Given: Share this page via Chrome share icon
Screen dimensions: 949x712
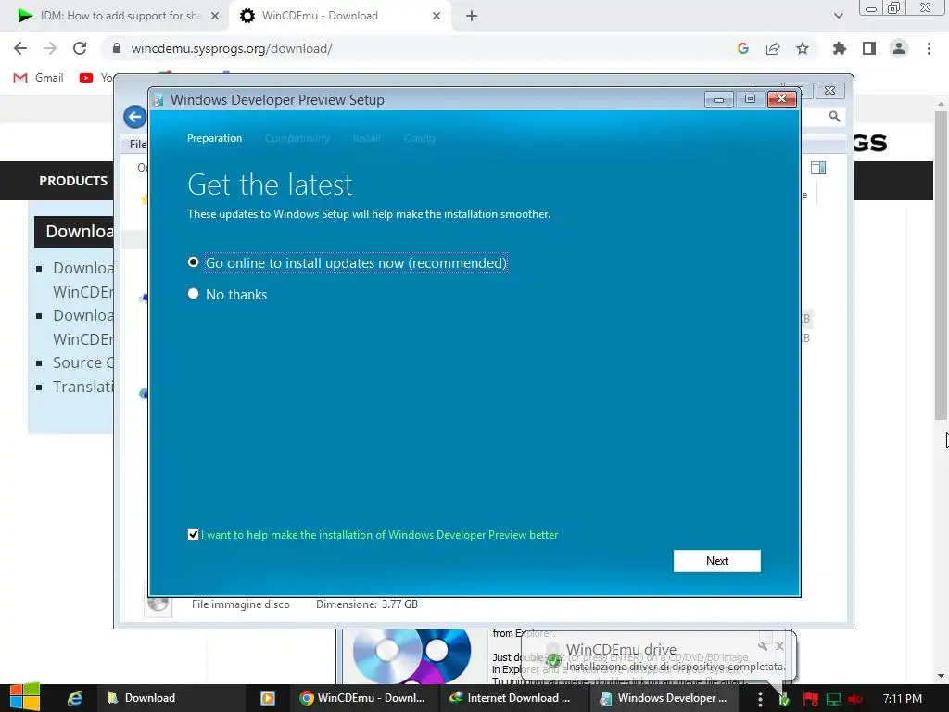Looking at the screenshot, I should [x=773, y=48].
